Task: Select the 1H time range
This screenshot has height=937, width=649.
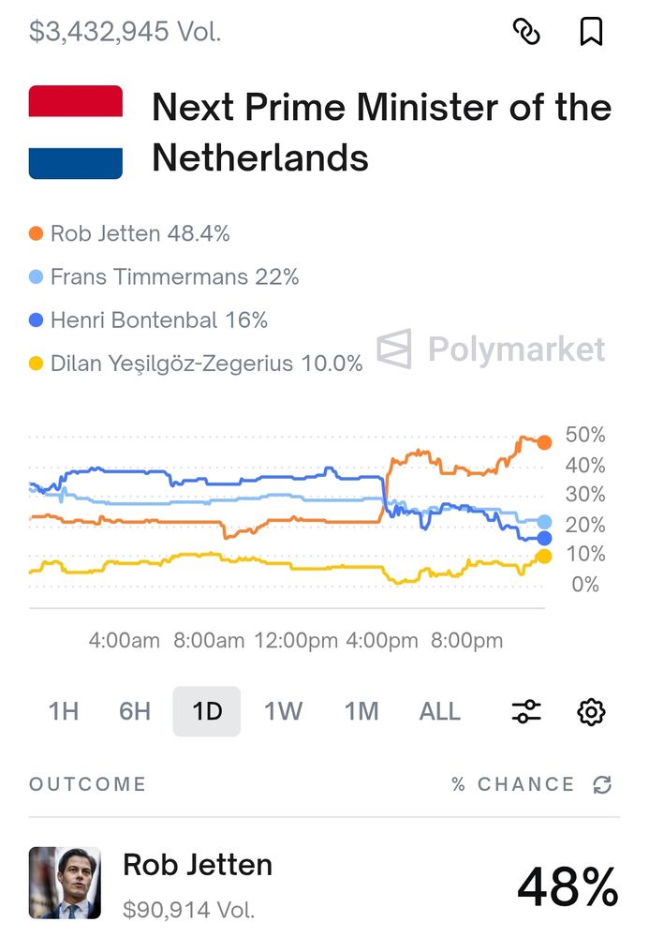Action: (x=64, y=712)
